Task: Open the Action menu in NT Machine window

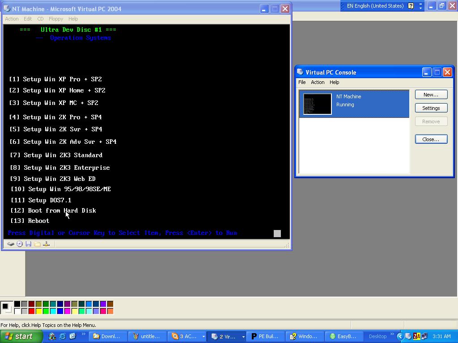Action: [x=12, y=19]
